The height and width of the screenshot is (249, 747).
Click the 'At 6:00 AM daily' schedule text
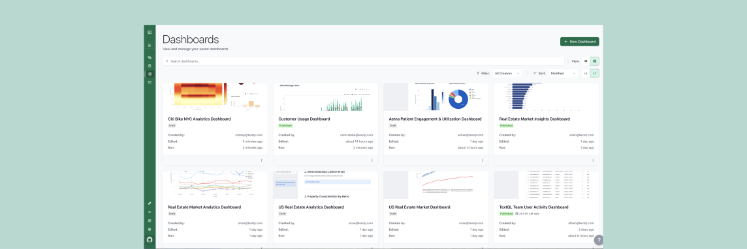tap(530, 214)
